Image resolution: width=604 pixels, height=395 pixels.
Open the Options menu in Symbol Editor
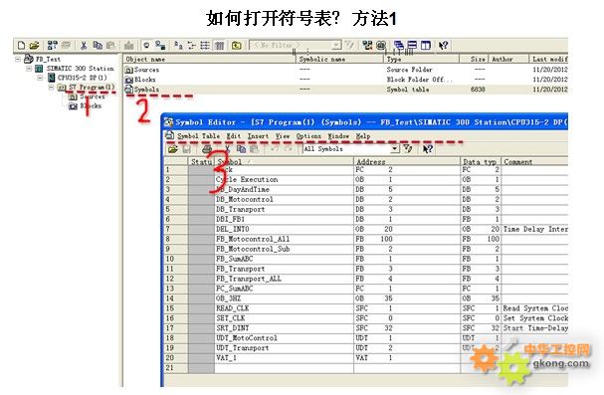tap(308, 136)
